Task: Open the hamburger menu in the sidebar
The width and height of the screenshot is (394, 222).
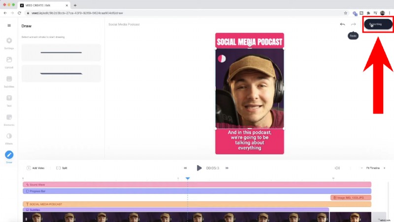Action: 9,26
